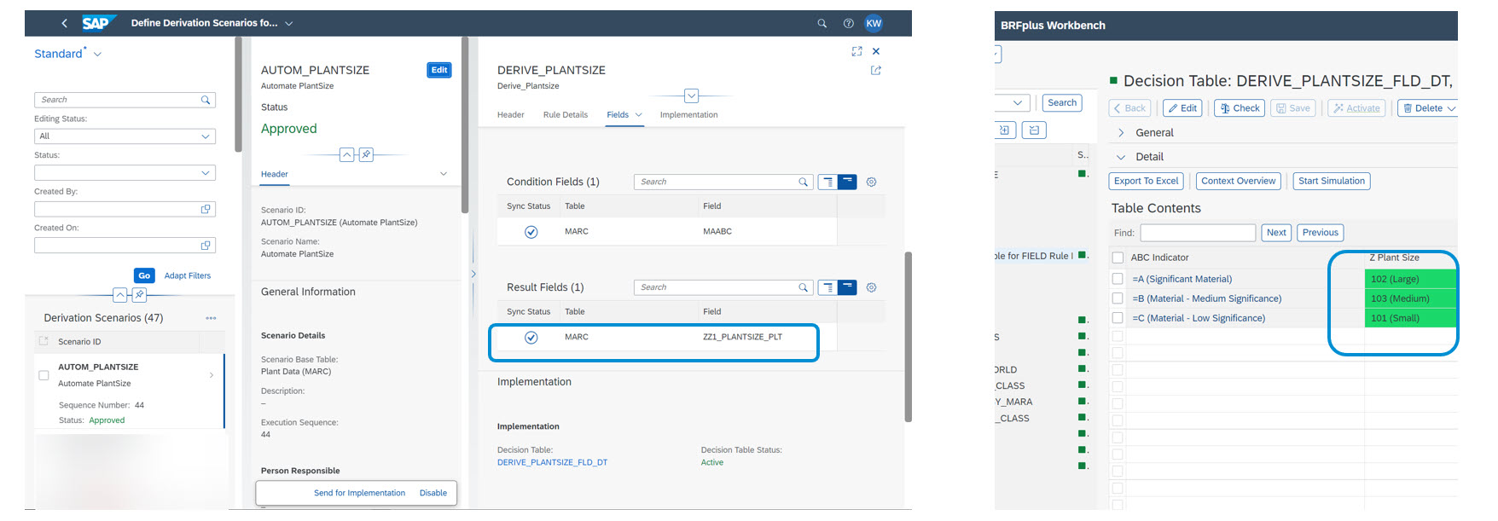
Task: Click BRFplus expand-all tree icon
Action: click(1004, 130)
